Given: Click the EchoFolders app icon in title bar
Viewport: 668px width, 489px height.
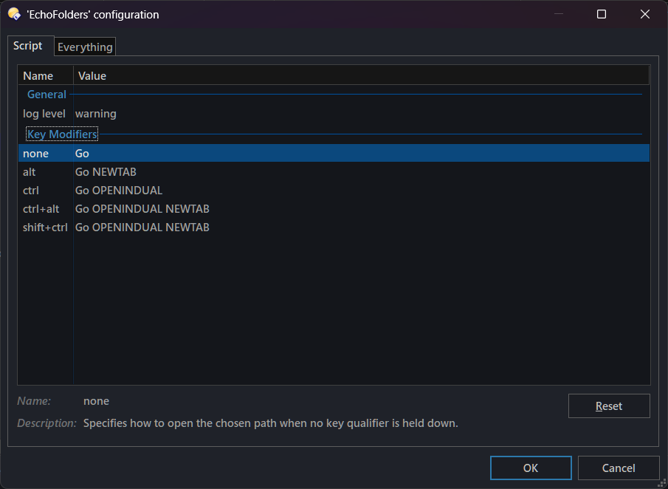Looking at the screenshot, I should pyautogui.click(x=13, y=14).
